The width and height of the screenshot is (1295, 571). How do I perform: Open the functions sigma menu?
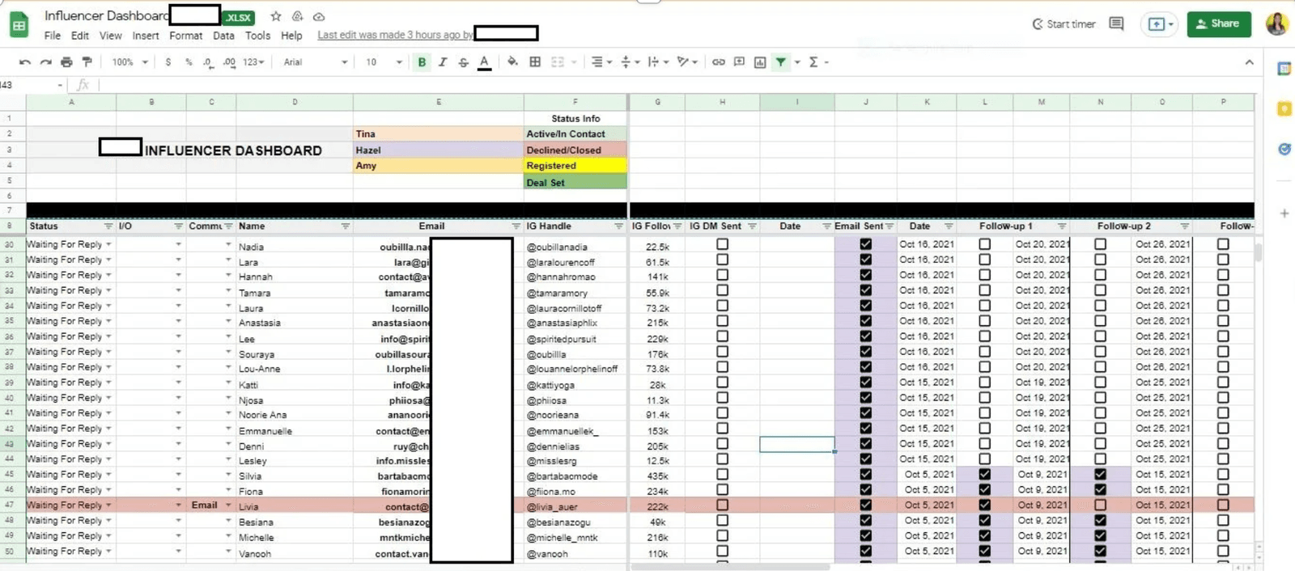click(813, 62)
